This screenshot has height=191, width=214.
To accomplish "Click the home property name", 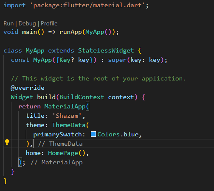I will 33,153.
